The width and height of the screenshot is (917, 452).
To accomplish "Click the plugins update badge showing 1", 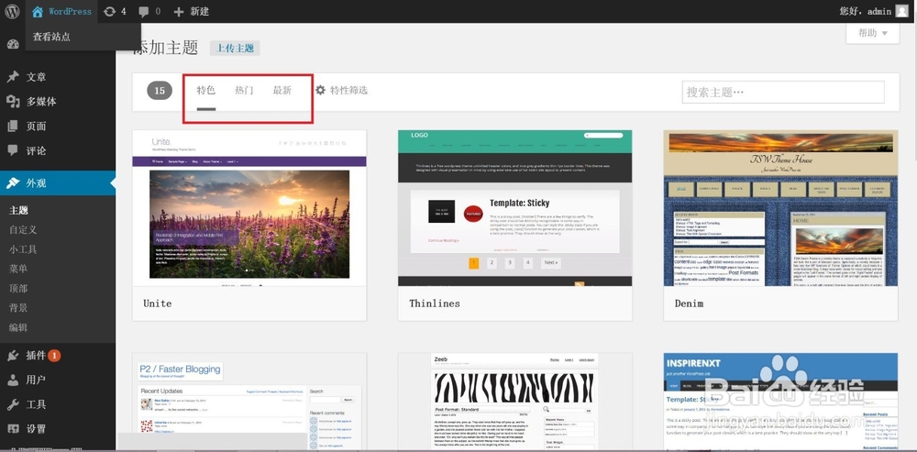I will point(54,355).
